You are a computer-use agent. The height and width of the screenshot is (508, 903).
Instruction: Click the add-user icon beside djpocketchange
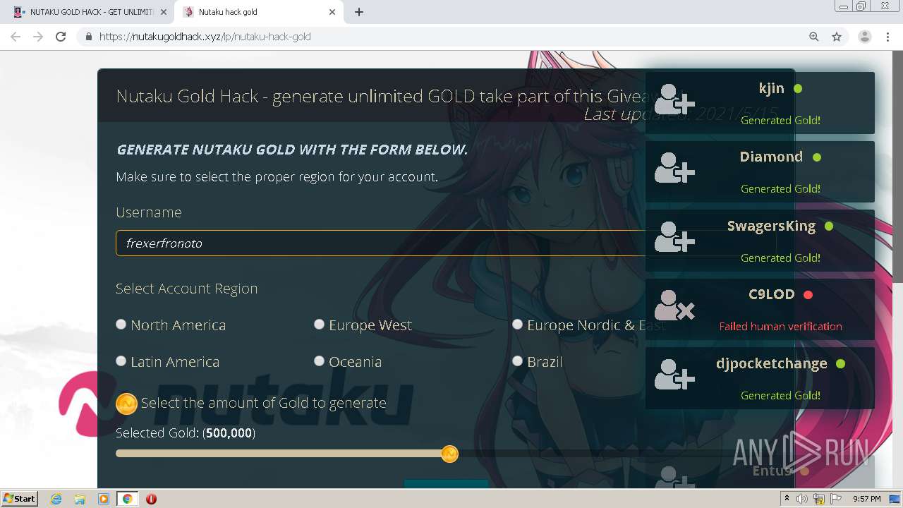click(674, 375)
